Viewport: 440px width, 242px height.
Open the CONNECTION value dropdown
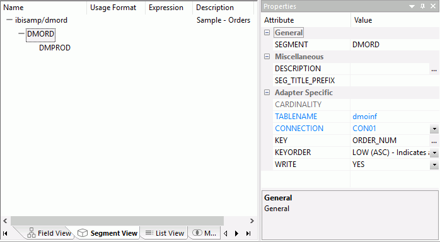coord(434,129)
